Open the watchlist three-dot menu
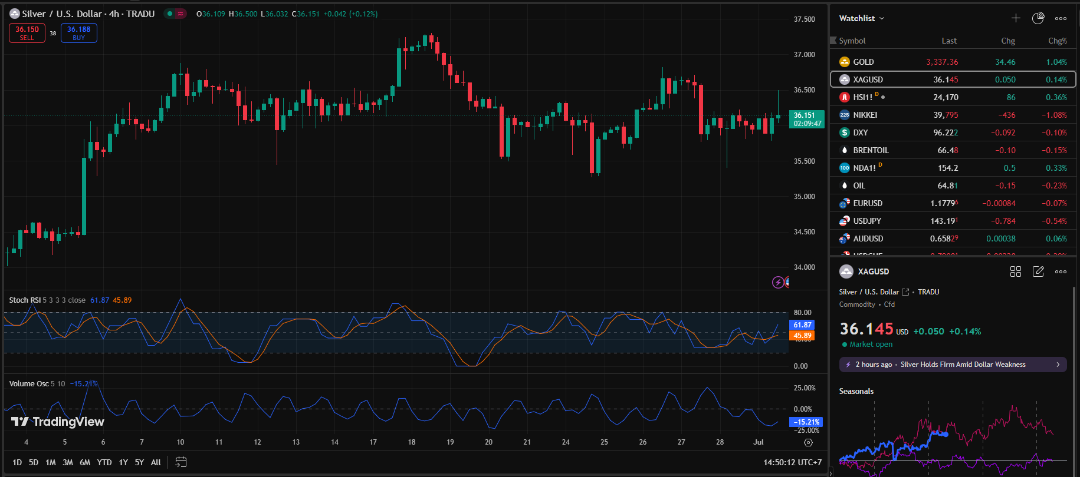 [x=1061, y=18]
